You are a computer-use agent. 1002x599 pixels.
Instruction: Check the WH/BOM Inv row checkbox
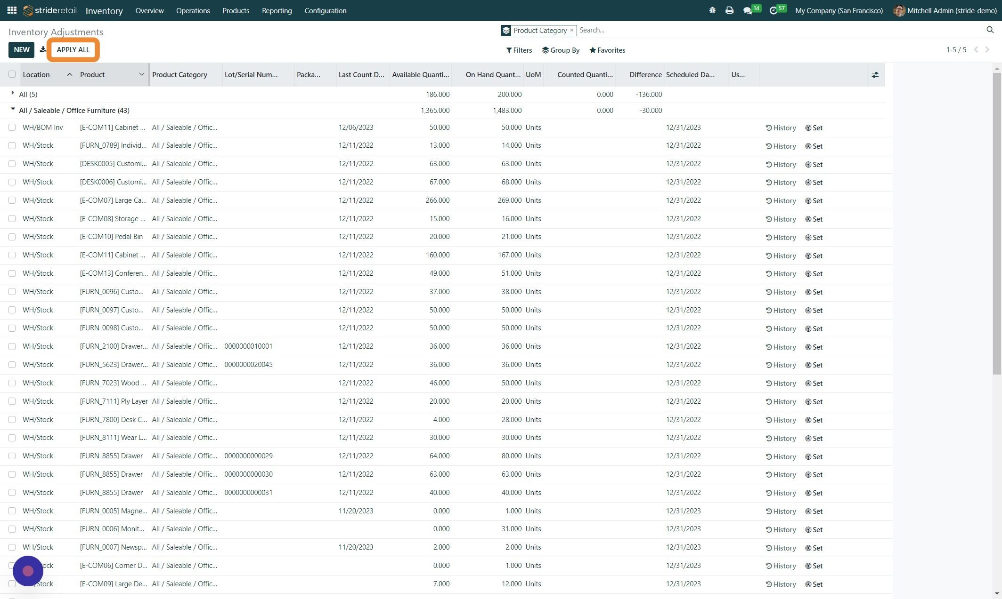coord(12,128)
